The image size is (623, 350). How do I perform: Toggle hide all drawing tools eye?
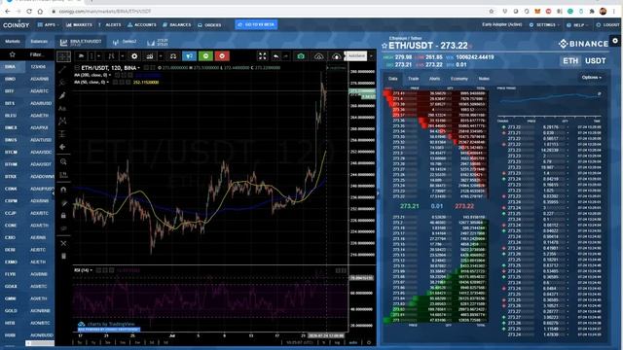pos(63,228)
